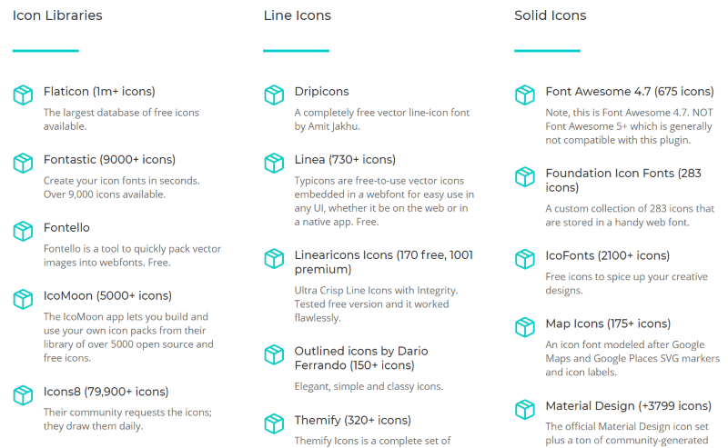Follow the Outlined icons by Dario Ferrando link

pyautogui.click(x=361, y=358)
